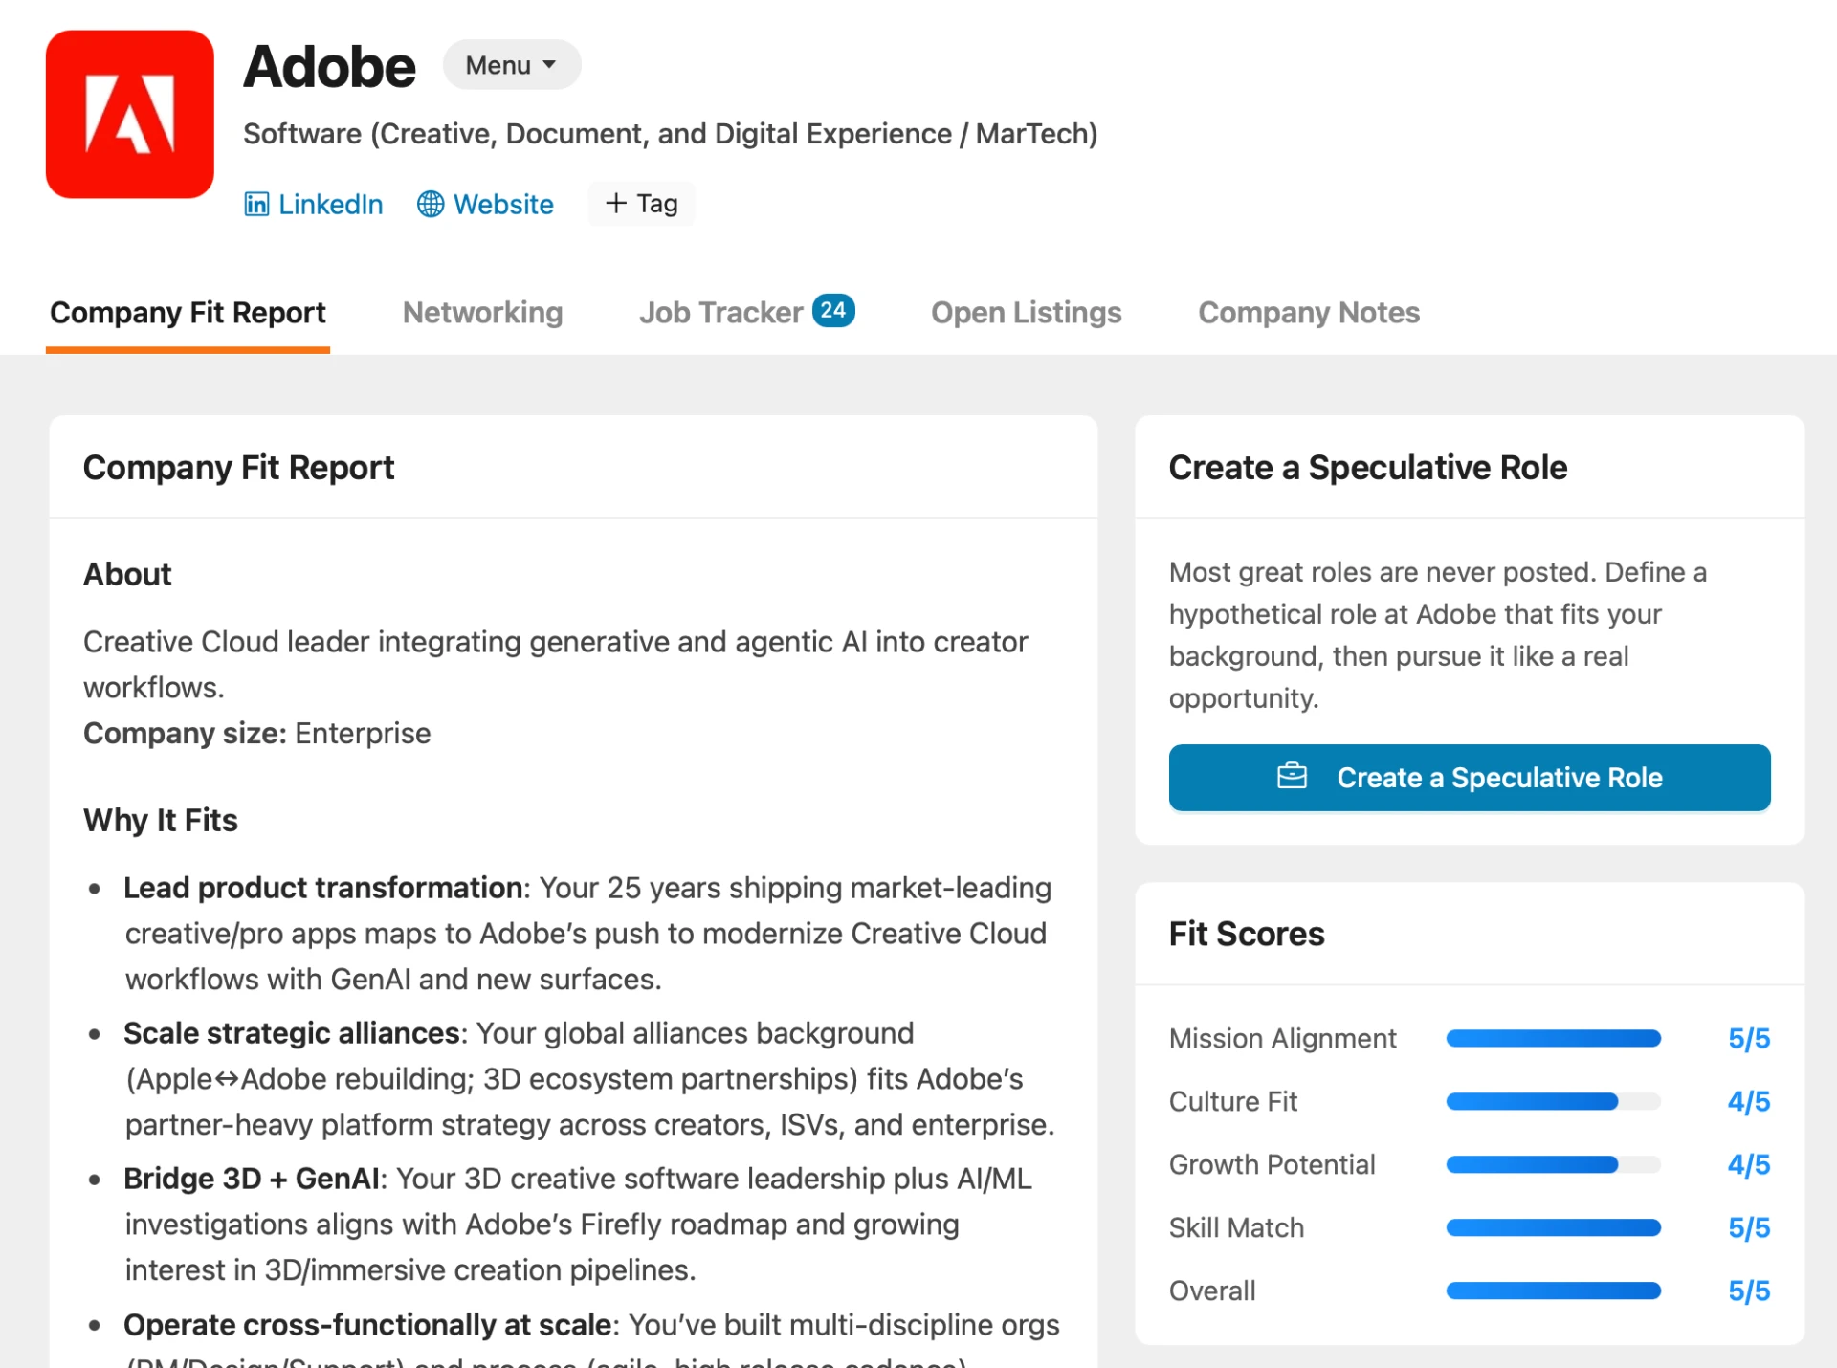Open the Job Tracker tab
Viewport: 1837px width, 1368px height.
[x=747, y=313]
